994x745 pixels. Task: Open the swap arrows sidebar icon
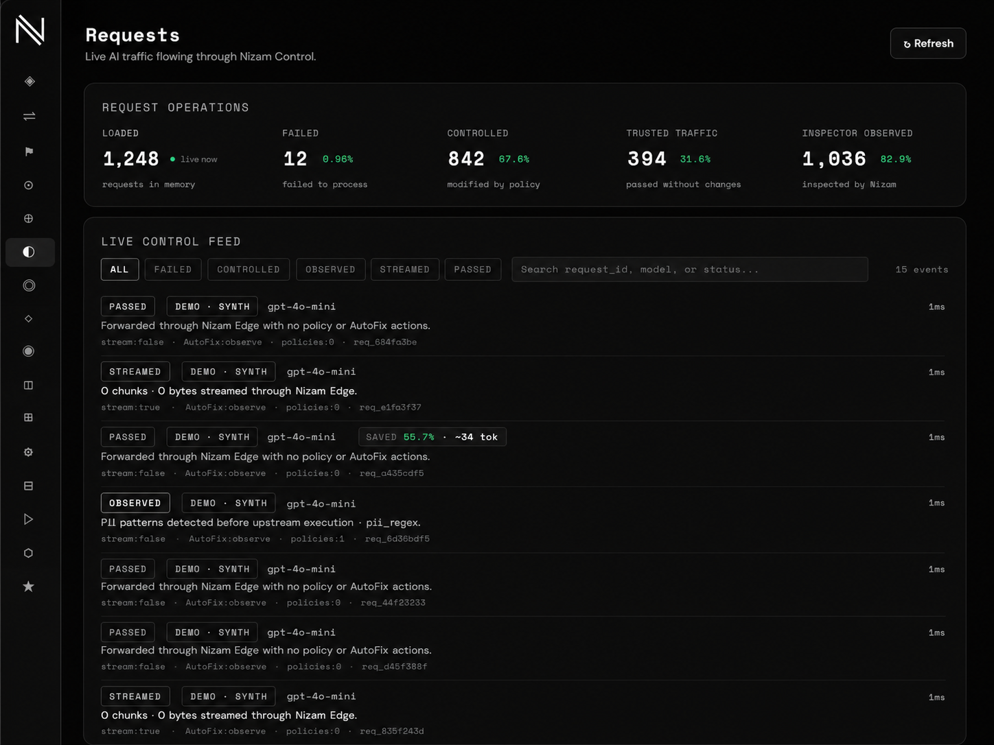tap(30, 116)
